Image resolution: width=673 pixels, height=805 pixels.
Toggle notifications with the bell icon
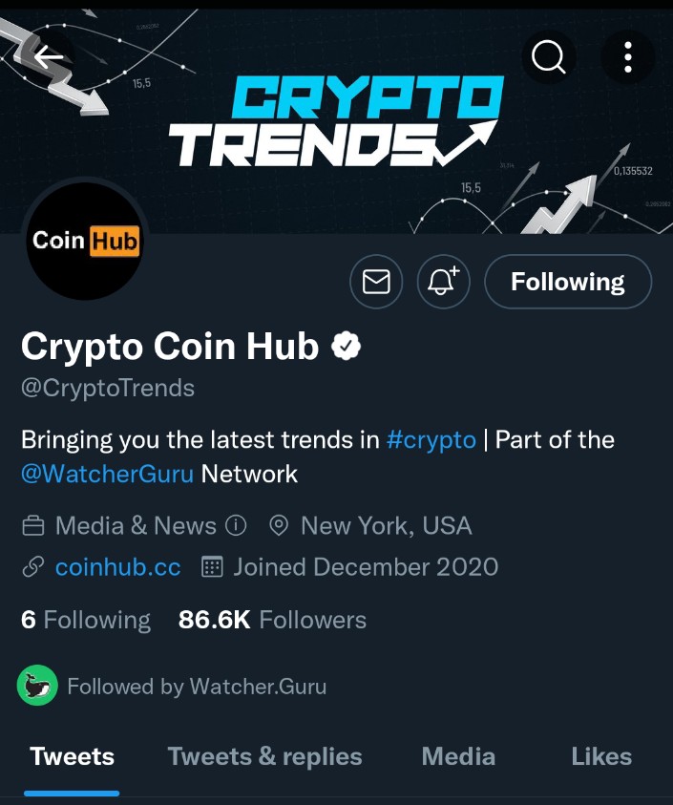(444, 282)
